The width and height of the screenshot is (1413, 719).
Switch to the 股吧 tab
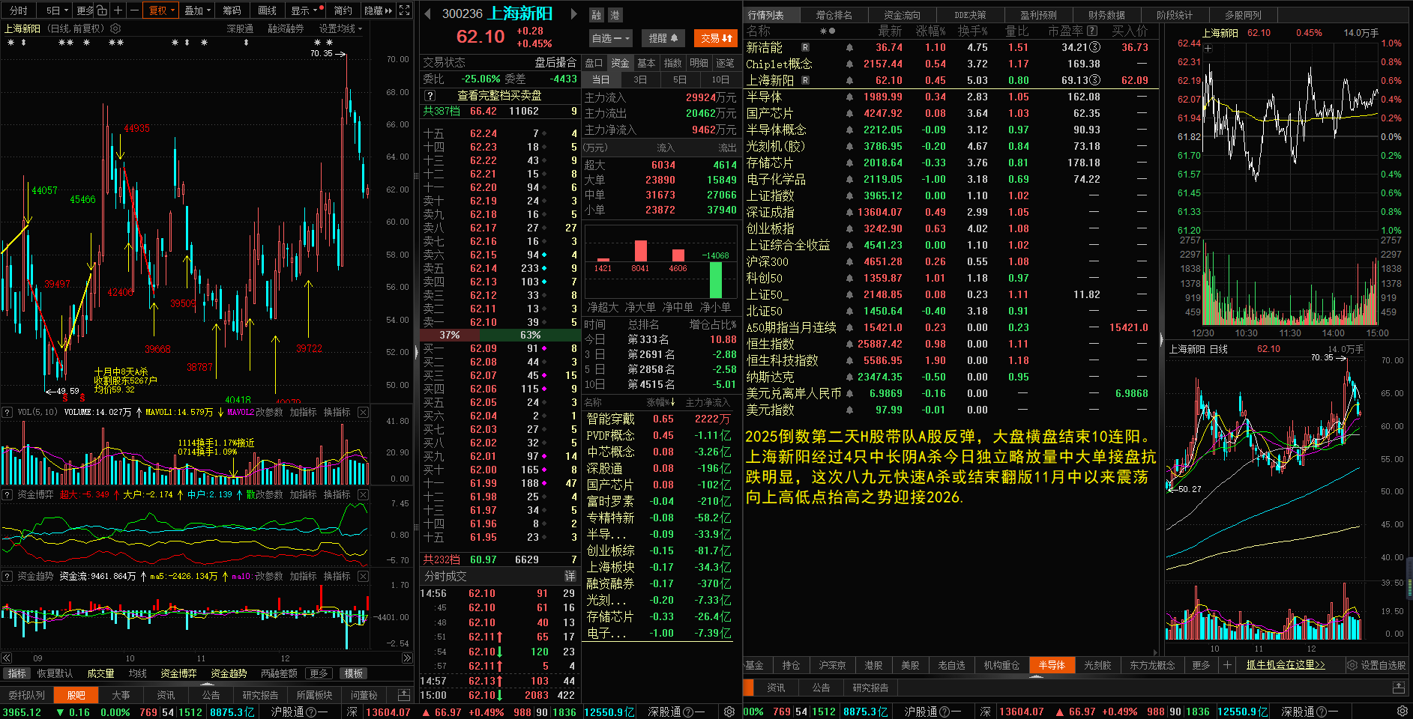pyautogui.click(x=76, y=695)
